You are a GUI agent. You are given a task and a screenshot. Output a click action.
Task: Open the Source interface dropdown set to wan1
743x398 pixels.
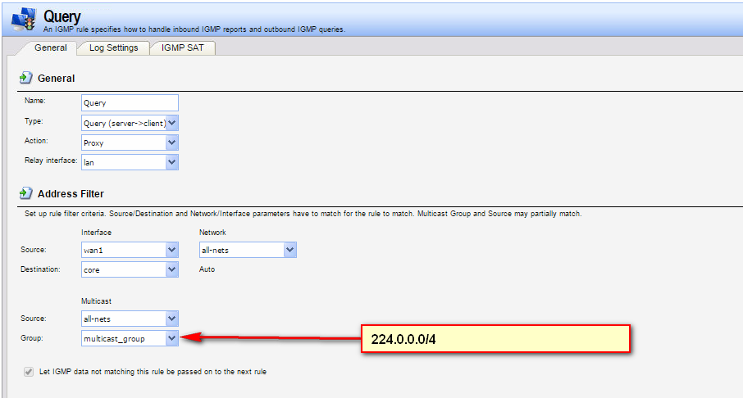coord(130,250)
